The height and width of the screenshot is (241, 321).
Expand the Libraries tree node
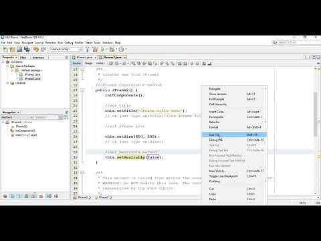[x=7, y=83]
